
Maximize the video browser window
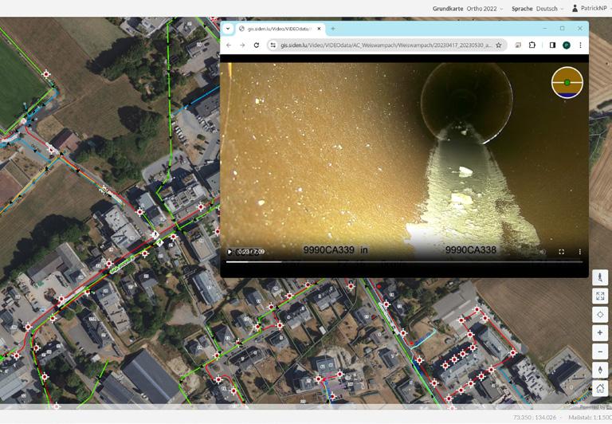562,29
